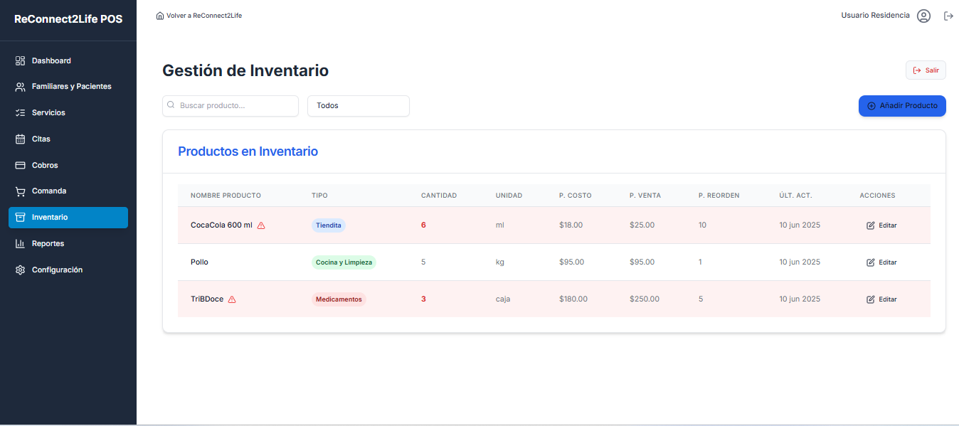Image resolution: width=959 pixels, height=426 pixels.
Task: Click the $250.00 sale price cell
Action: point(645,299)
